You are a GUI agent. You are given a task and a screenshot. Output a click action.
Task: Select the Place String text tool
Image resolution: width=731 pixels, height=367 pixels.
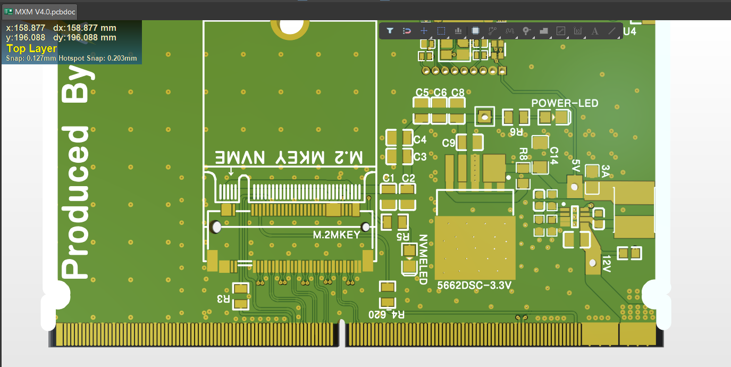tap(595, 31)
